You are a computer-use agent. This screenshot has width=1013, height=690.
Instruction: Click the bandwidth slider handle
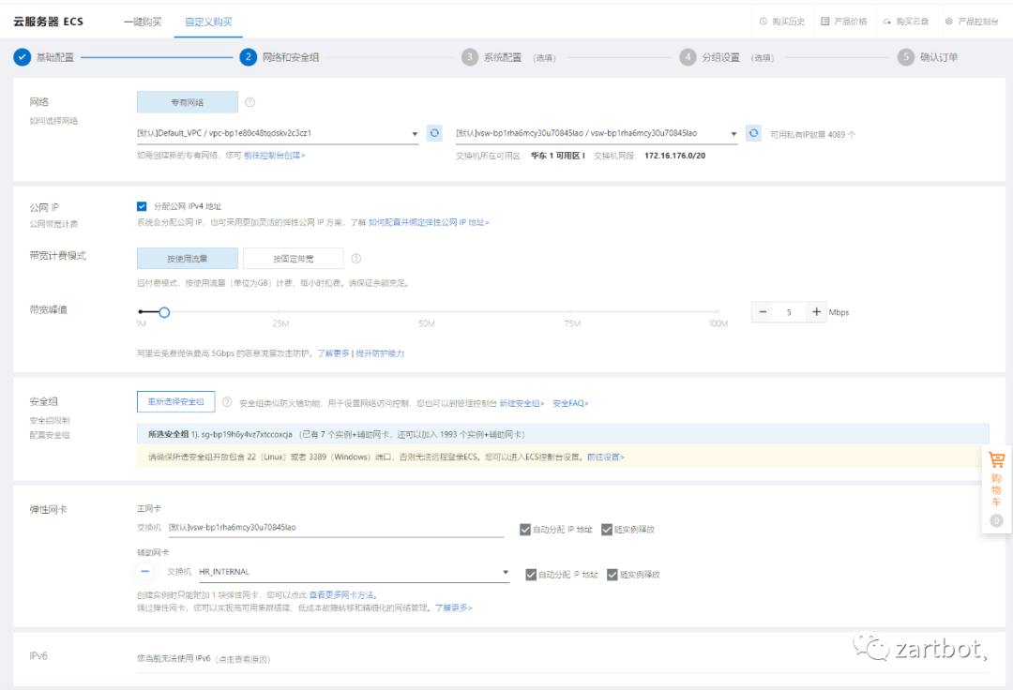pos(164,312)
